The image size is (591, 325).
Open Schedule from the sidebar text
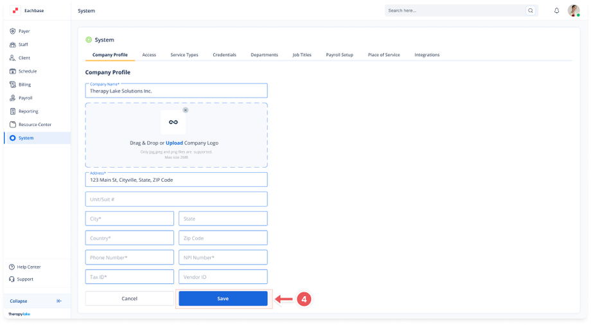28,71
